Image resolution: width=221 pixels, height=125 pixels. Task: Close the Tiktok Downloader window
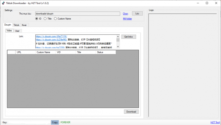216,3
